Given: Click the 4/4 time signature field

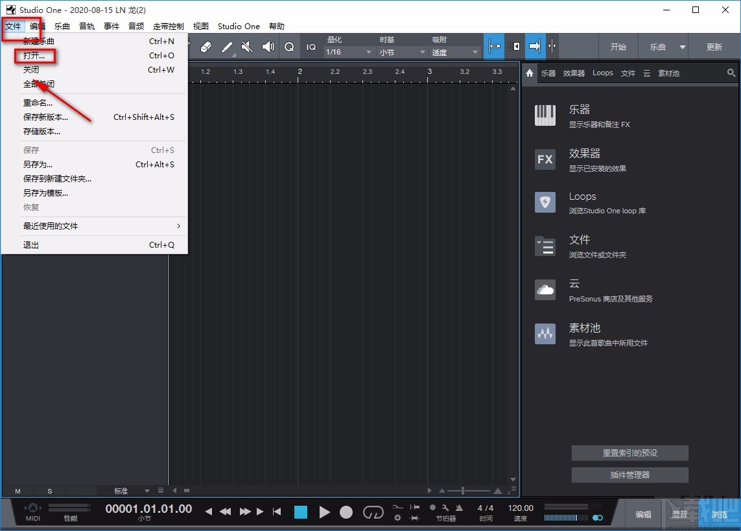Looking at the screenshot, I should click(x=486, y=508).
